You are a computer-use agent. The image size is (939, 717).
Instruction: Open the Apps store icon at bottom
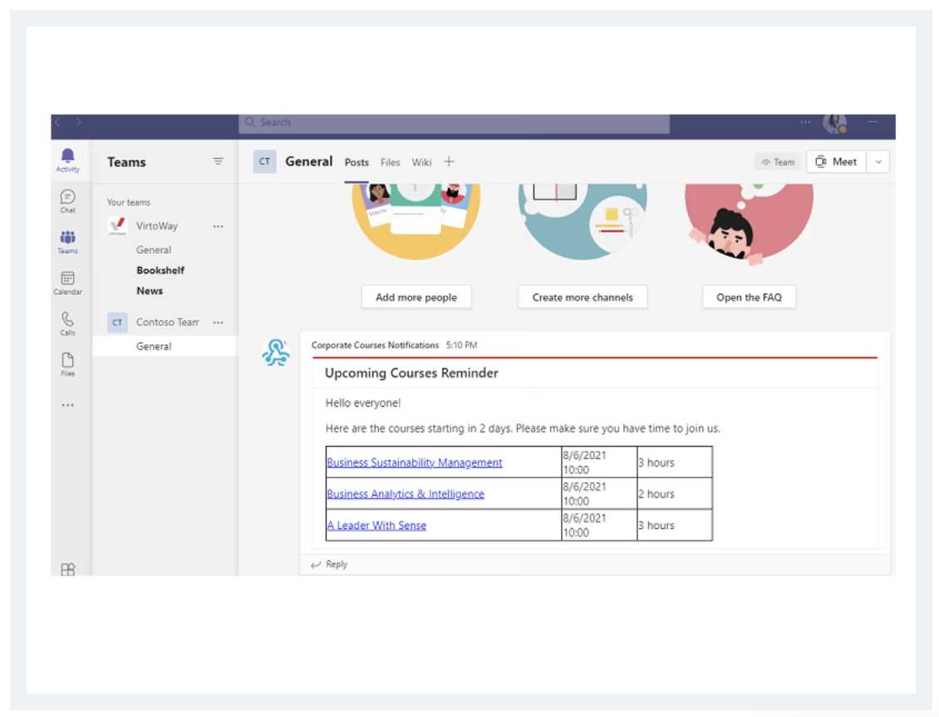[x=67, y=569]
